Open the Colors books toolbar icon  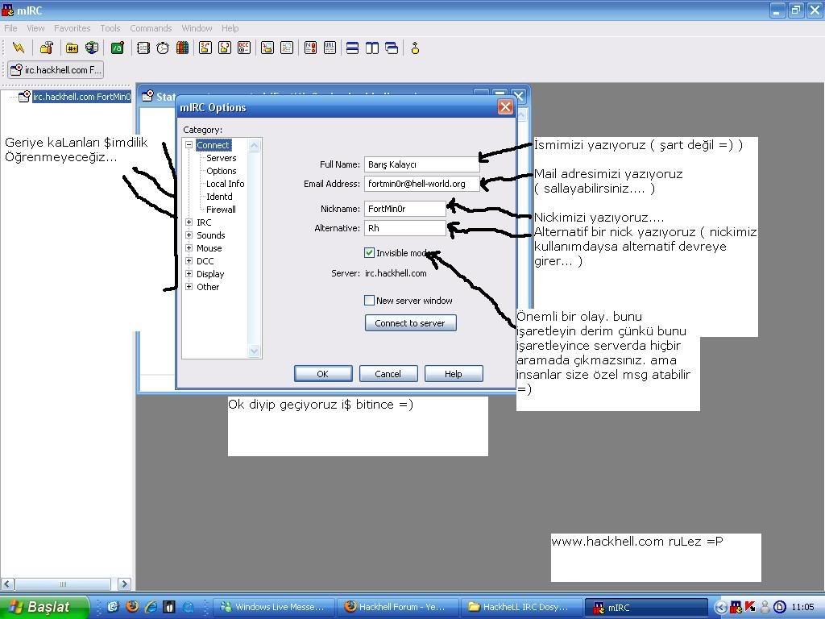click(x=183, y=48)
